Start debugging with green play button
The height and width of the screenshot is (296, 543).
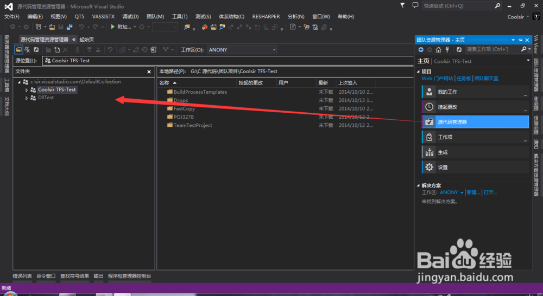pyautogui.click(x=112, y=27)
